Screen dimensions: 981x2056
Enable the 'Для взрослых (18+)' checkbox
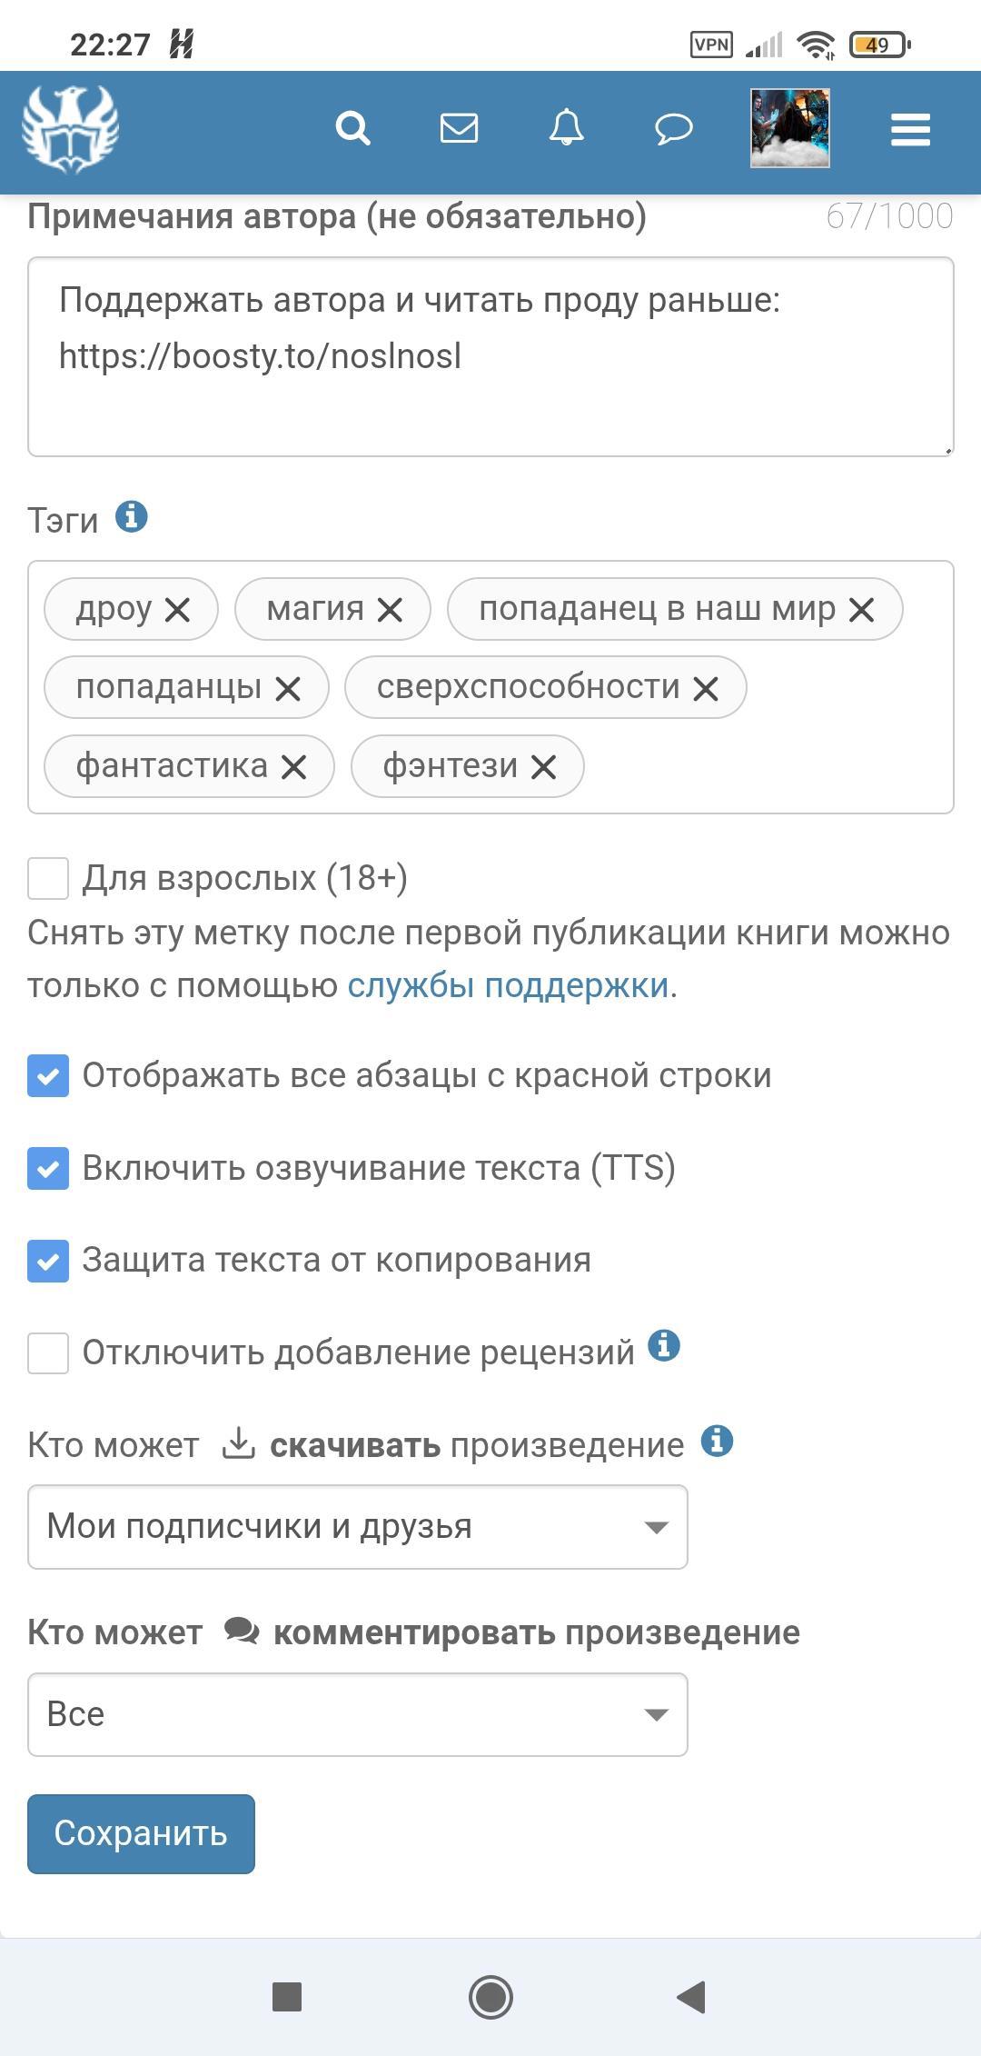[x=48, y=879]
